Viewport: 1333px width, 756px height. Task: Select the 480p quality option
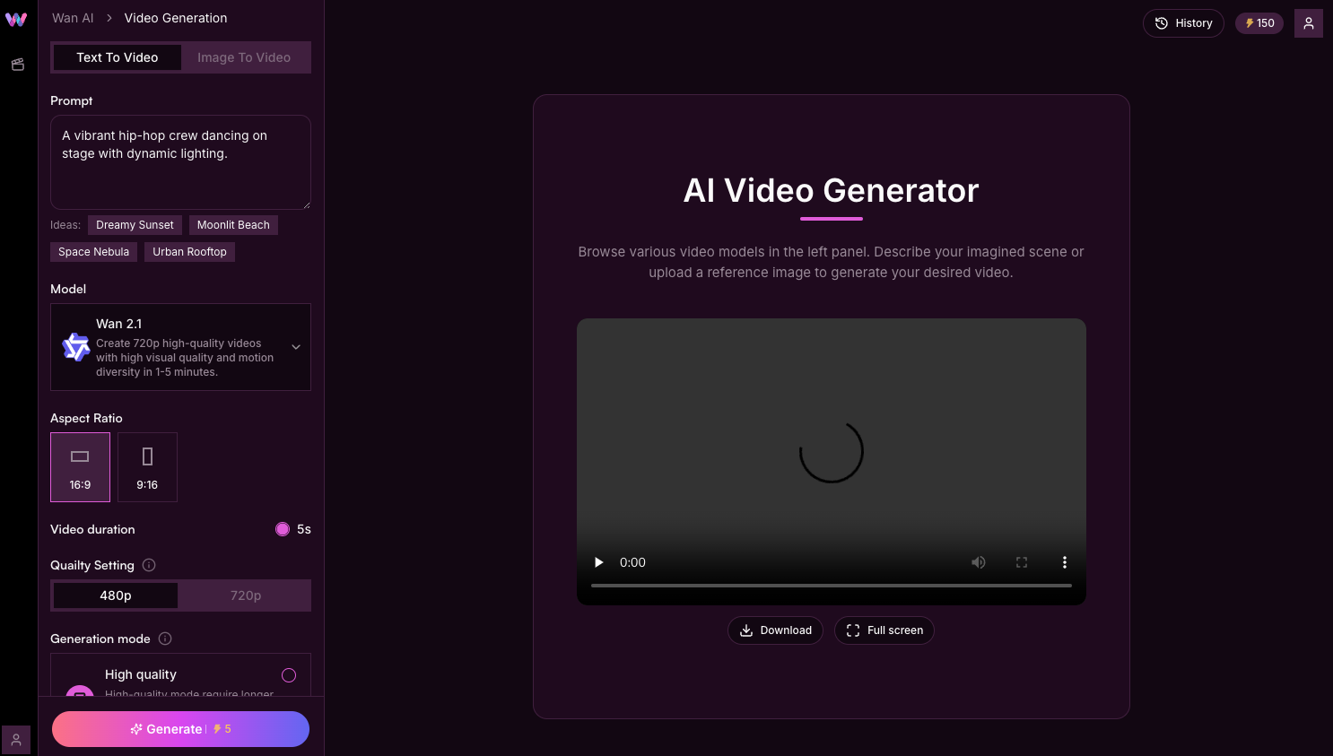[116, 595]
